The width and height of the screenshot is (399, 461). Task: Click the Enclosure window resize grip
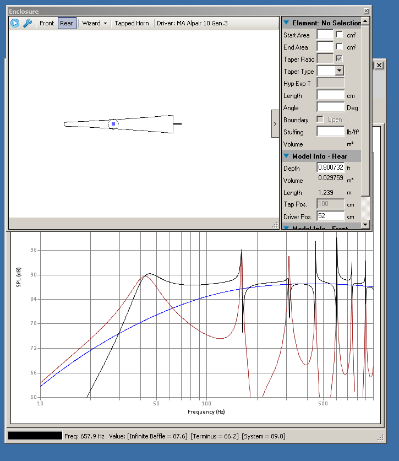pyautogui.click(x=275, y=225)
